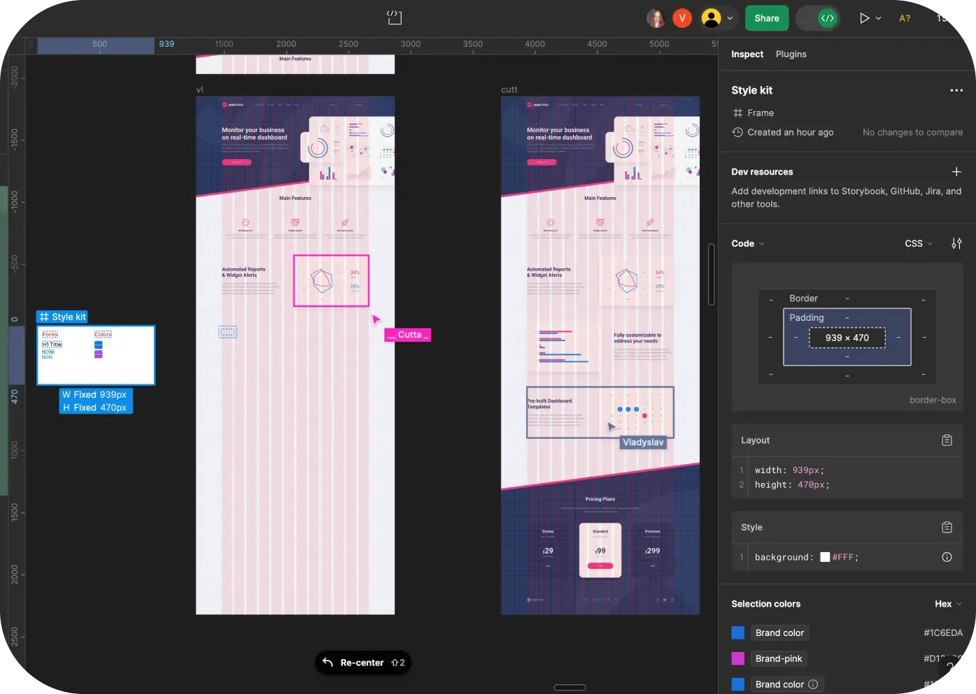Open the help question mark button

point(951,667)
